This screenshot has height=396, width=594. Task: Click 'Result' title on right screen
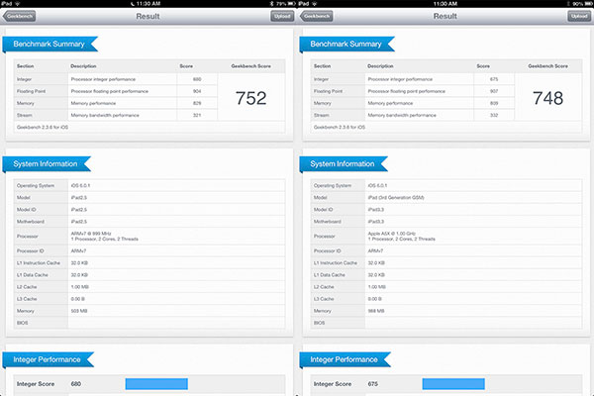(445, 16)
